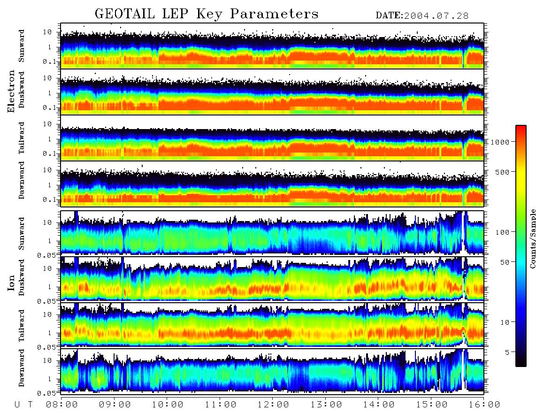Click the 09:00 time axis label

point(115,405)
